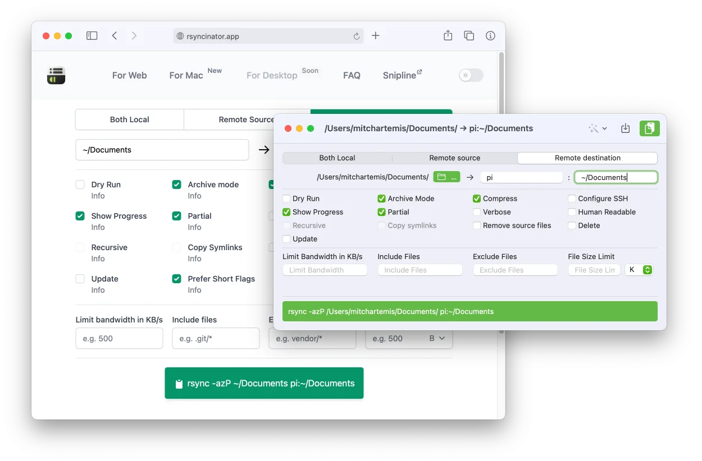702x461 pixels.
Task: Enable Dry Run in Mac app
Action: coord(286,199)
